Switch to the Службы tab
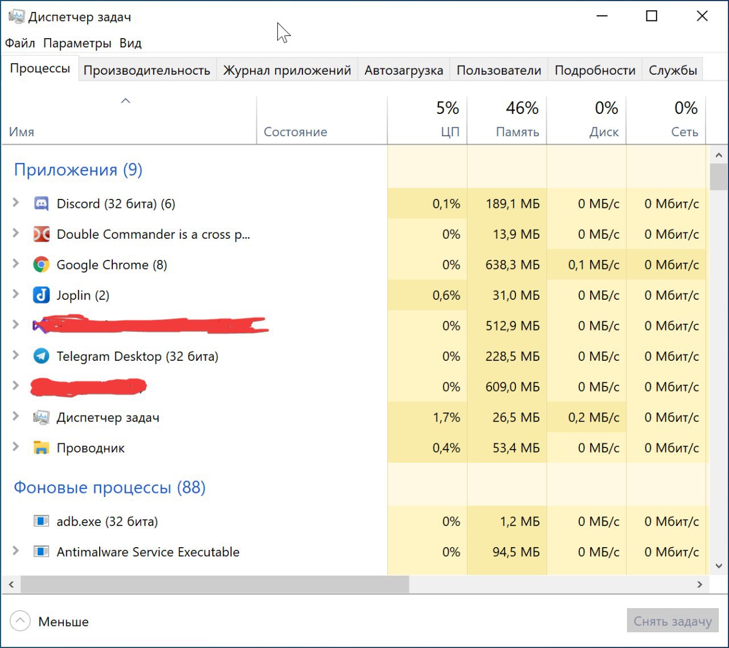Viewport: 729px width, 648px height. point(673,70)
